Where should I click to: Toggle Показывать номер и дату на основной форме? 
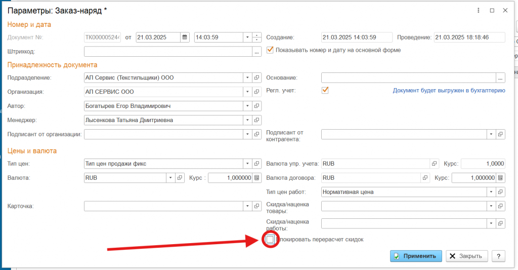coord(270,50)
